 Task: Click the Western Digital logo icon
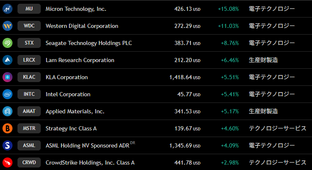[7, 26]
